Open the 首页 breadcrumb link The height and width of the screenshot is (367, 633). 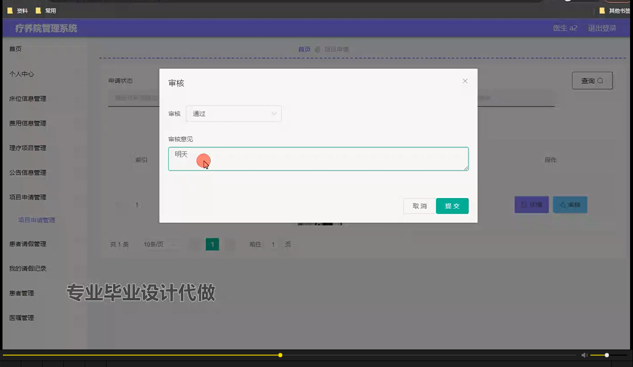point(304,49)
